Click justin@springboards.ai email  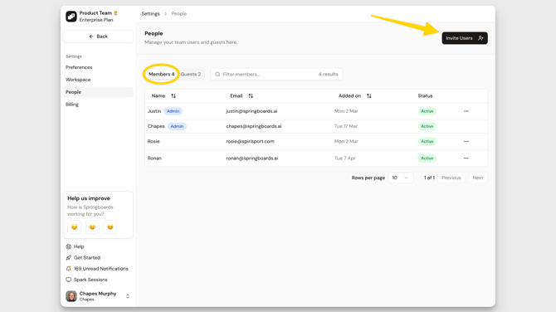pos(251,111)
